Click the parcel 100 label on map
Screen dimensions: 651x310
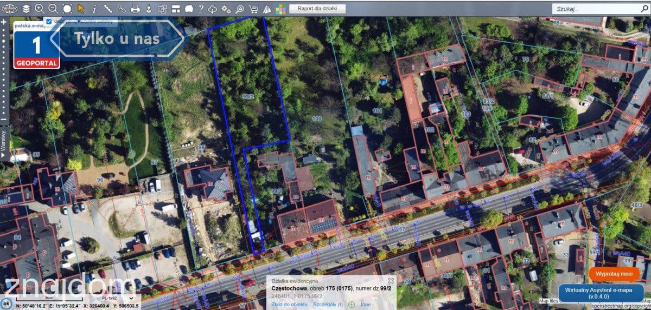click(317, 118)
